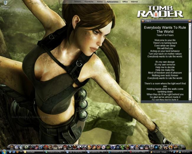This screenshot has height=154, width=192.
Task: Switch to 'the world - Winamp' taskbar button
Action: pos(159,152)
